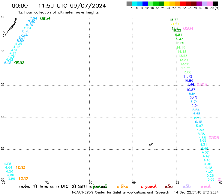222x195 pixels.
Task: Click the blue wave height value '11.72'
Action: [x=188, y=76]
